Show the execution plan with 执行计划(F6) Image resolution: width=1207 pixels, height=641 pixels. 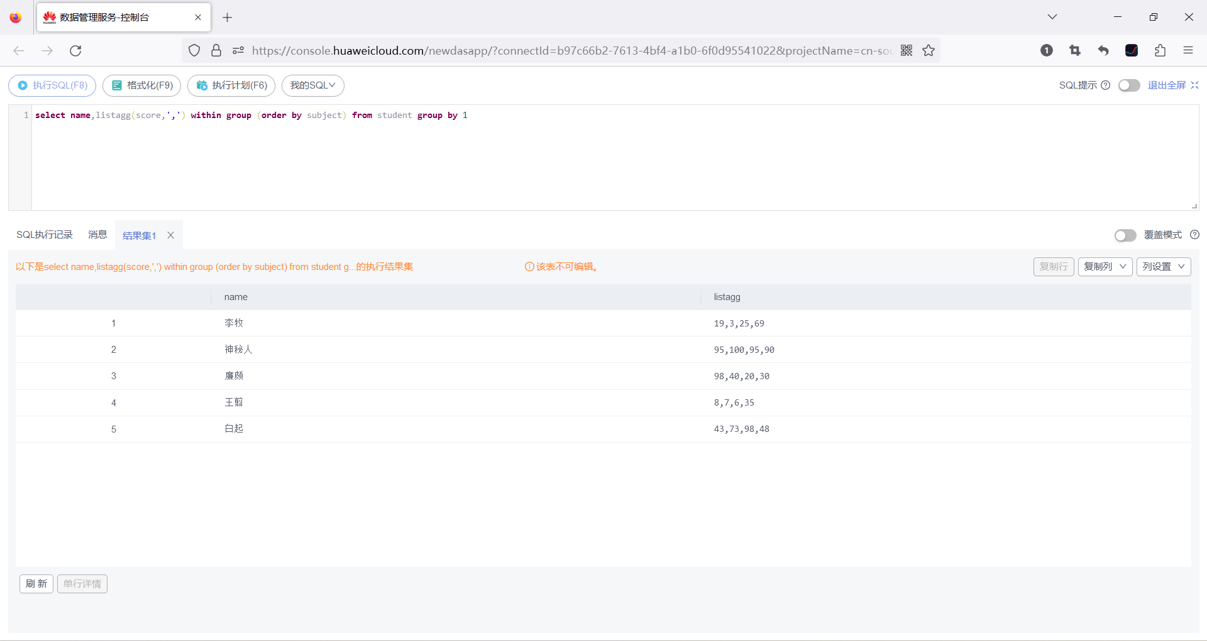coord(231,85)
